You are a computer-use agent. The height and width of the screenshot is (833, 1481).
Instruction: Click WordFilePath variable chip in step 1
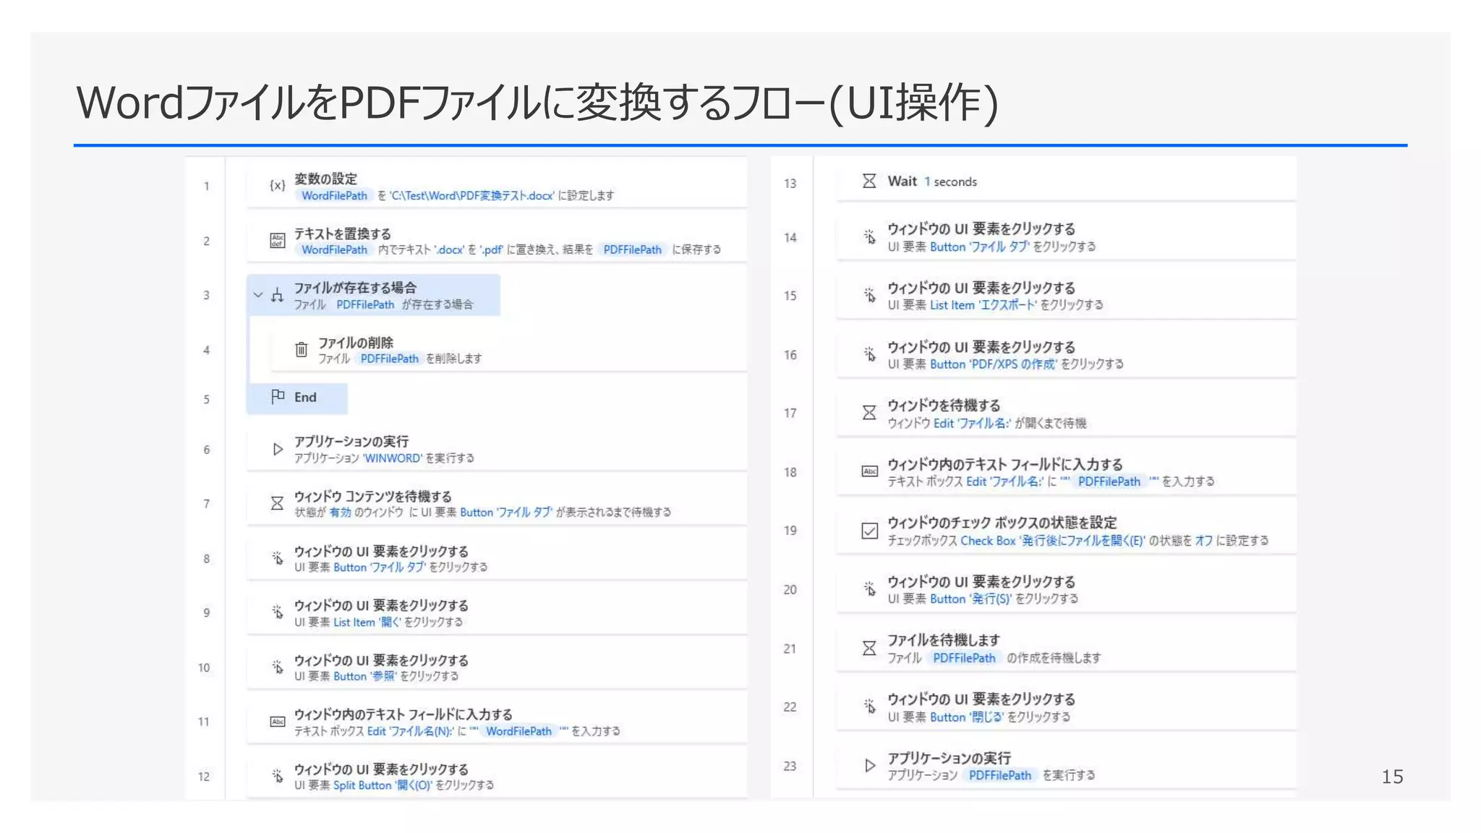tap(334, 196)
